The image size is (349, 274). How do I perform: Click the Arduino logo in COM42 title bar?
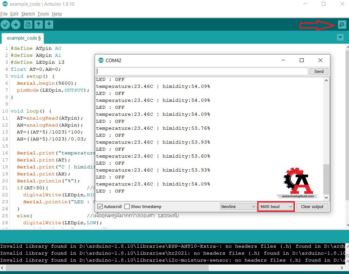pyautogui.click(x=101, y=60)
